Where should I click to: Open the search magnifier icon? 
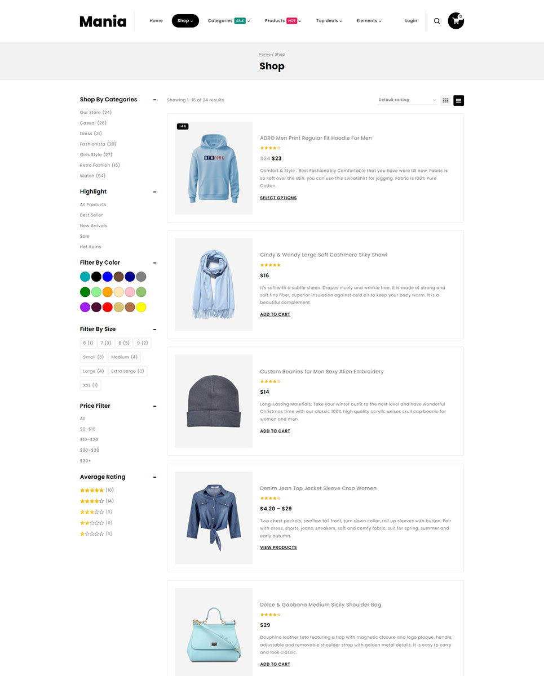[x=437, y=21]
